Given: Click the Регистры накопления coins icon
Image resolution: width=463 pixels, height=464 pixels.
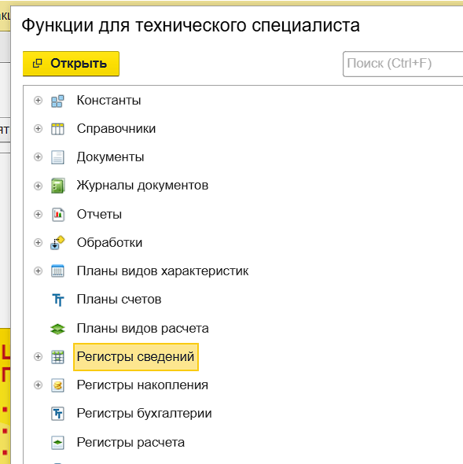Looking at the screenshot, I should point(57,385).
